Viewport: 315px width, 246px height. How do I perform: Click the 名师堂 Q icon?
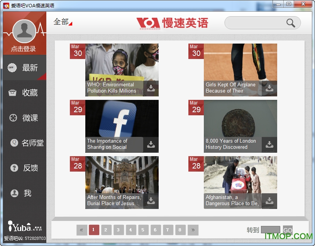click(x=14, y=143)
